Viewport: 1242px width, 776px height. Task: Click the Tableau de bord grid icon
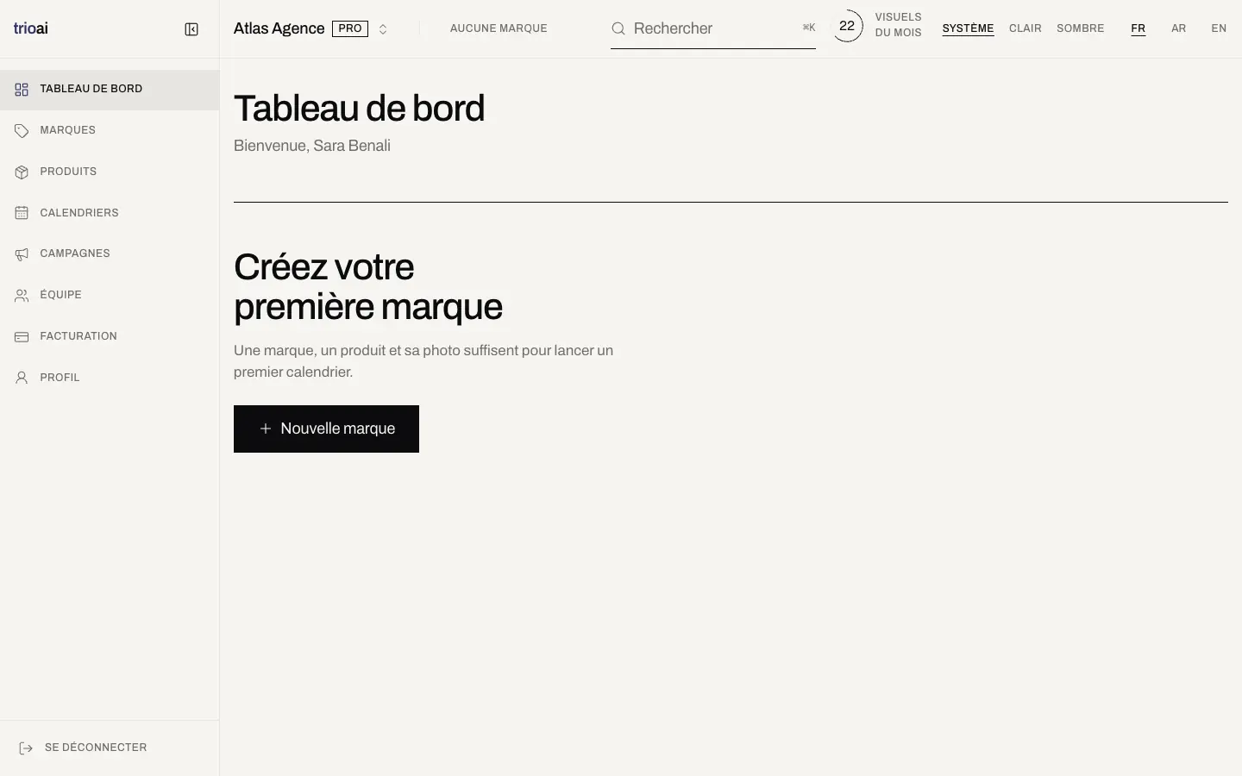tap(22, 90)
